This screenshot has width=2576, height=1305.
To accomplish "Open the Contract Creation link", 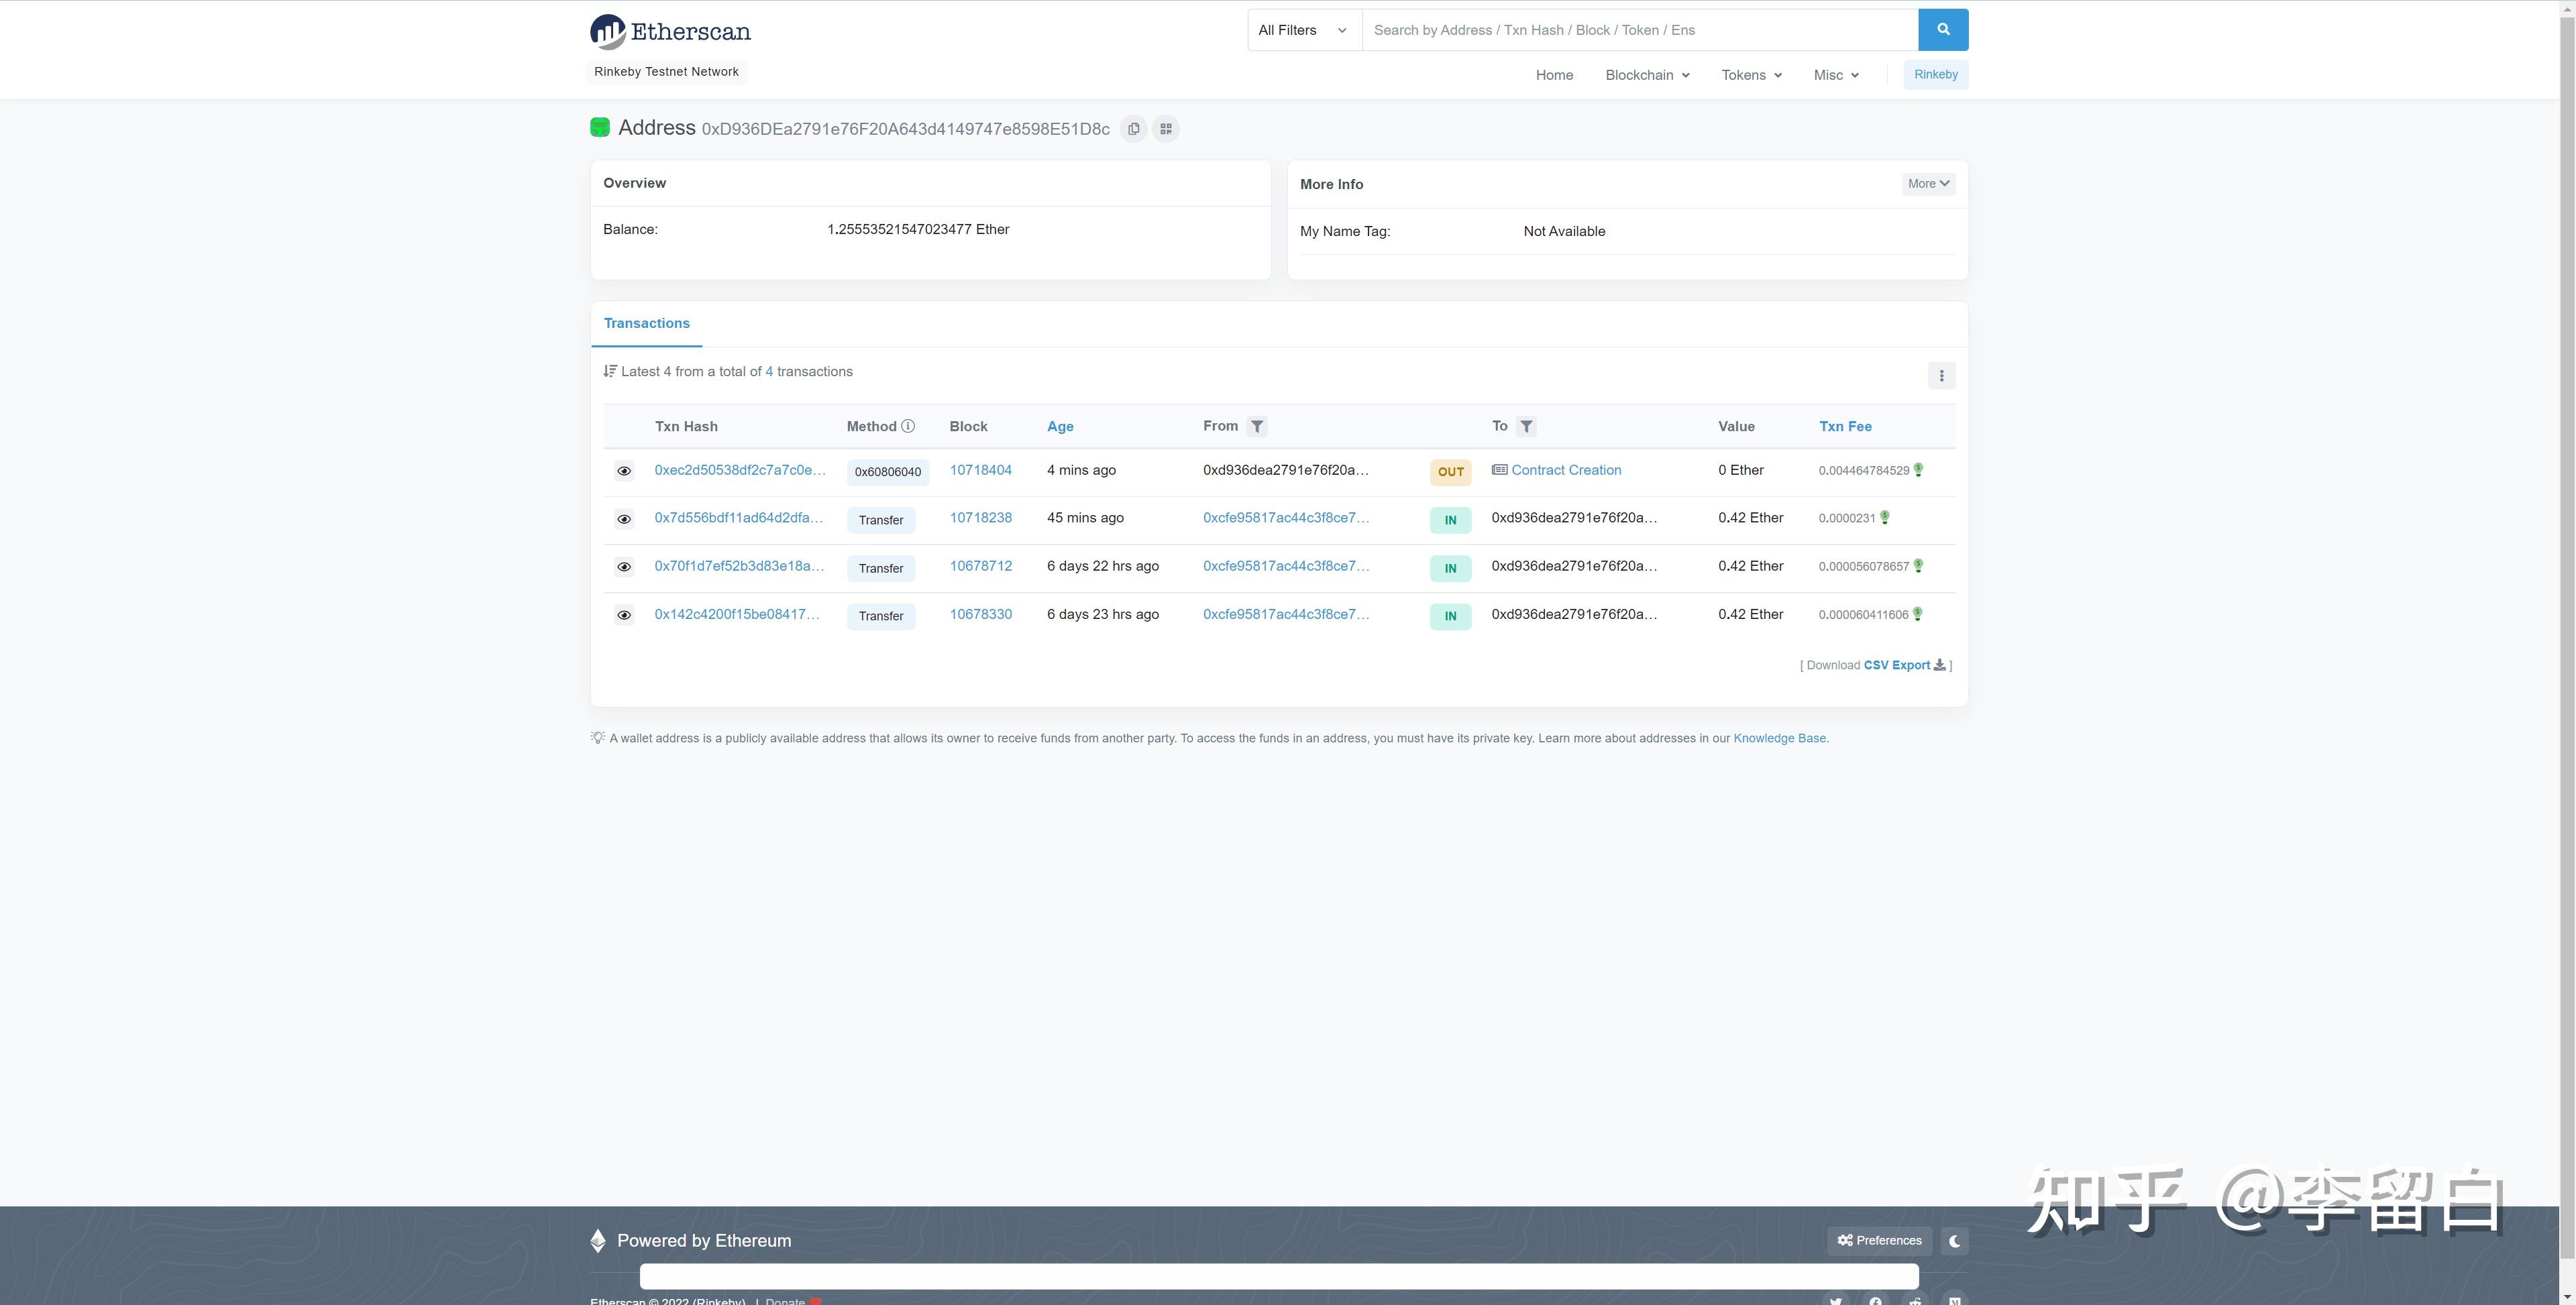I will [x=1566, y=470].
